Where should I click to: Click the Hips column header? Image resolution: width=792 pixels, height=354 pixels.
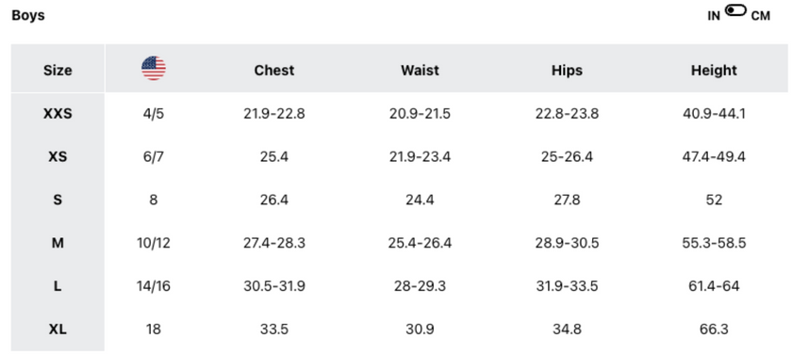click(567, 71)
